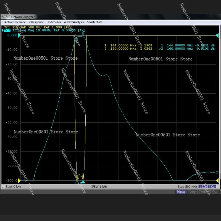
Task: Toggle the Cor correction status indicator
Action: (213, 186)
